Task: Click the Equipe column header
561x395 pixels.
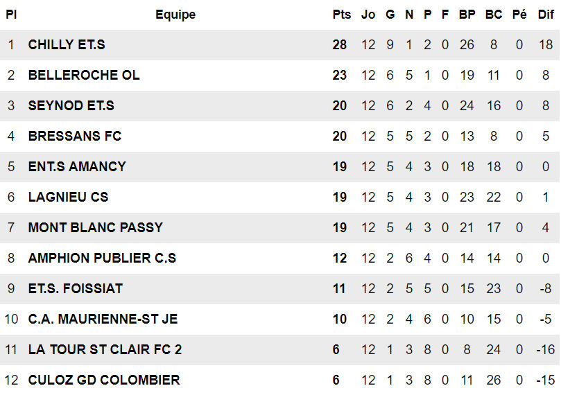Action: click(x=175, y=15)
